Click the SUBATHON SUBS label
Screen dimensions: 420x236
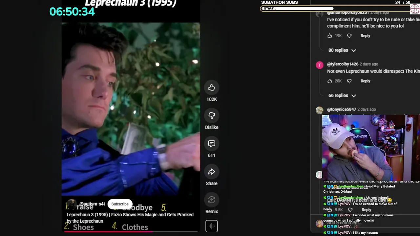tap(280, 2)
